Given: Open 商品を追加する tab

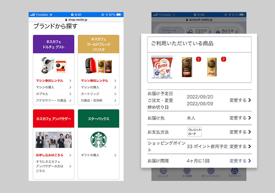Looking at the screenshot, I should coord(227,31).
